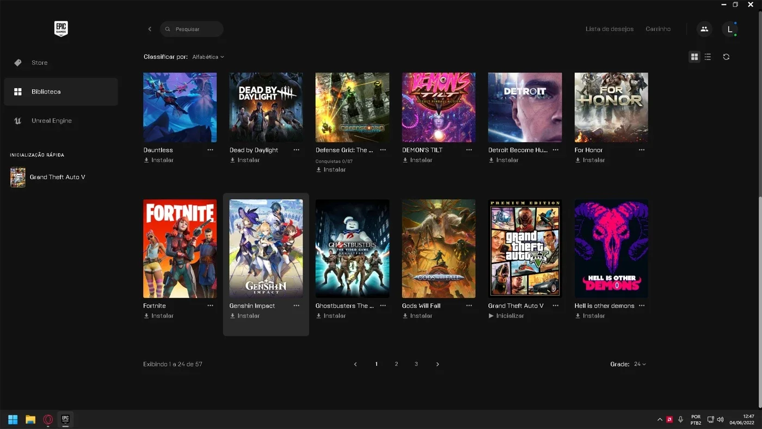Screen dimensions: 762x429
Task: Open options menu for Gods Will Fall
Action: coord(469,305)
